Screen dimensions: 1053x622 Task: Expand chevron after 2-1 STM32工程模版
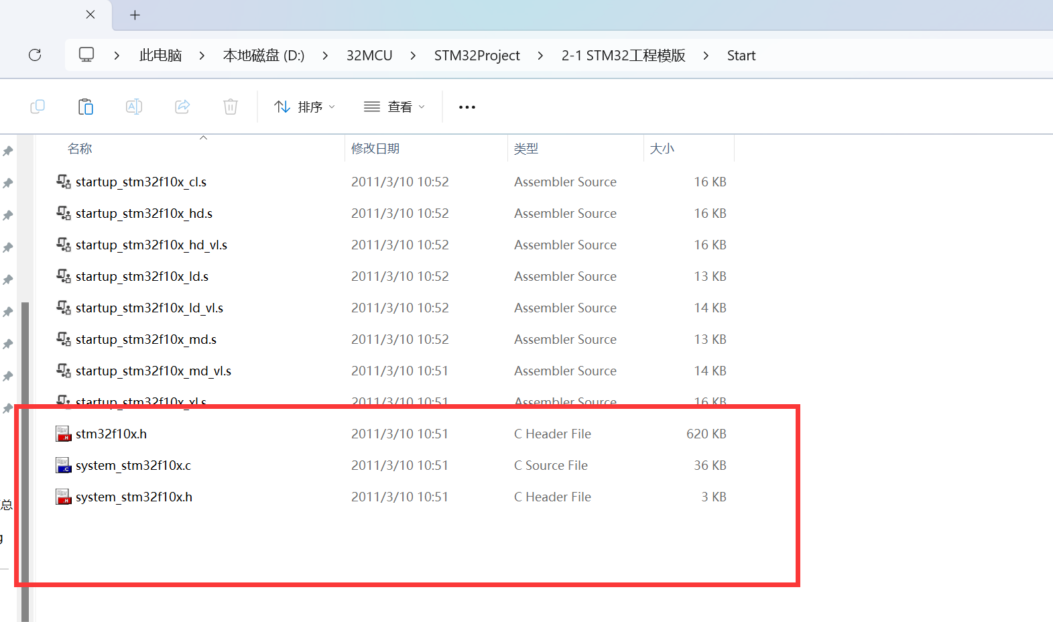[x=706, y=56]
